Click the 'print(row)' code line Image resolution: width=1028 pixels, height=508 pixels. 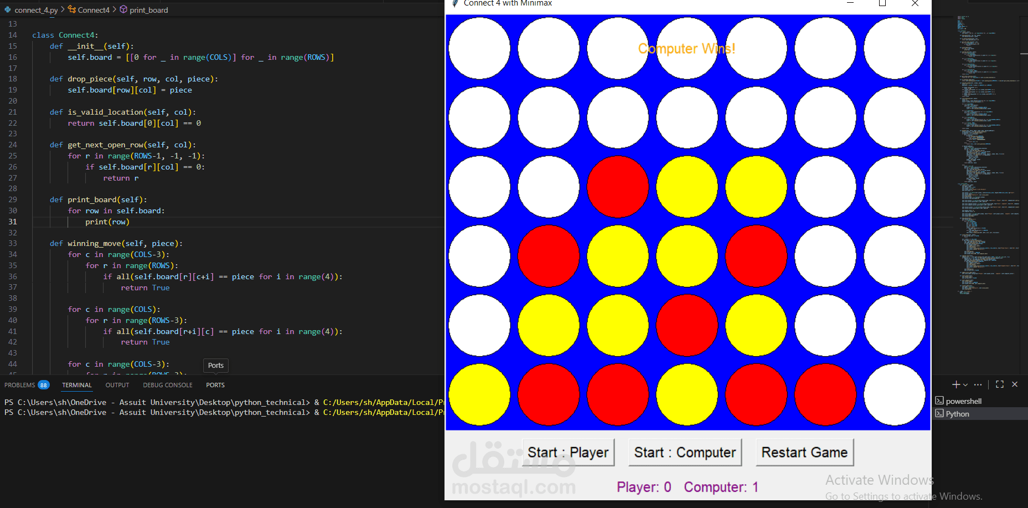pyautogui.click(x=107, y=222)
